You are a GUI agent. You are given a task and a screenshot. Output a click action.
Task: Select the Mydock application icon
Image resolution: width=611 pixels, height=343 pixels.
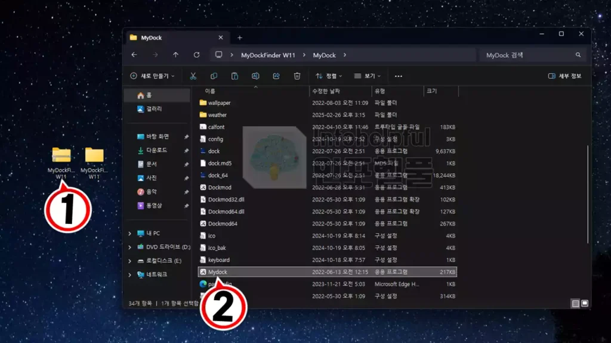(203, 272)
